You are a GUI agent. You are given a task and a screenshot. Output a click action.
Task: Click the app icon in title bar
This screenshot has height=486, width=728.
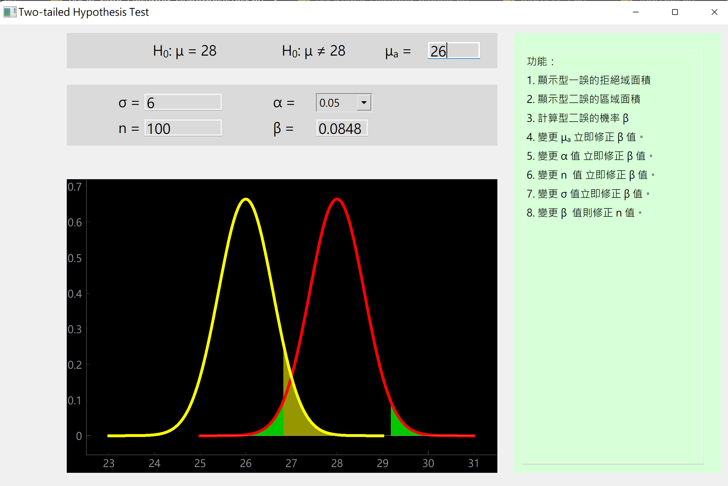(x=10, y=12)
